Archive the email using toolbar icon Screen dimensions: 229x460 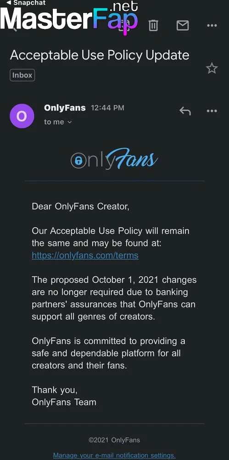click(124, 25)
